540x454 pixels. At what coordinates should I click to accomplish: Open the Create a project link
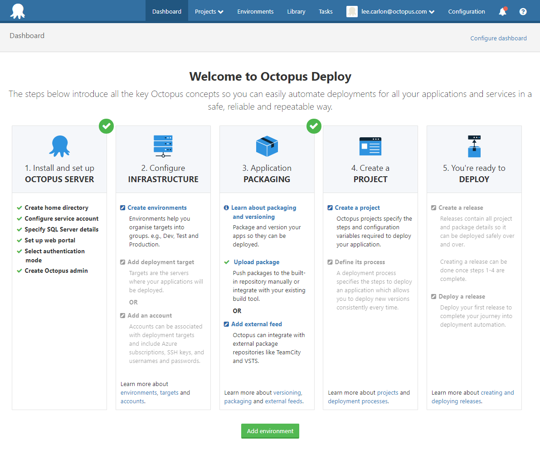357,208
